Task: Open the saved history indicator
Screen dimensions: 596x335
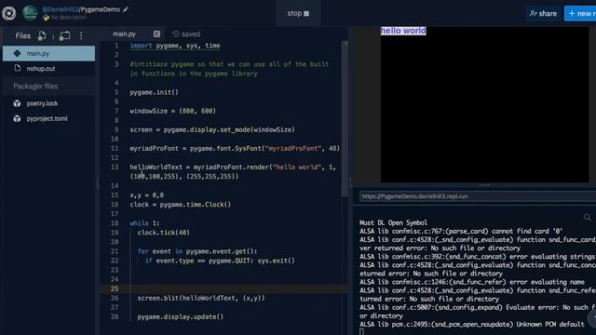Action: 186,33
